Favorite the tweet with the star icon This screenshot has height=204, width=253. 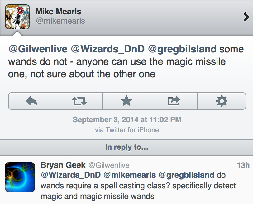pyautogui.click(x=126, y=101)
